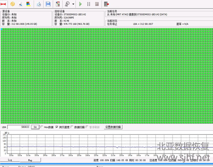Click the copy speed graph line
213x167 pixels.
pos(110,147)
